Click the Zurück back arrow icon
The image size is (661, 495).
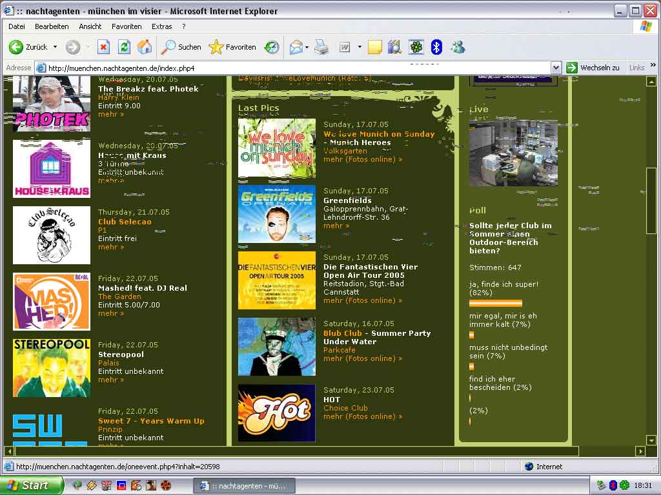[16, 47]
